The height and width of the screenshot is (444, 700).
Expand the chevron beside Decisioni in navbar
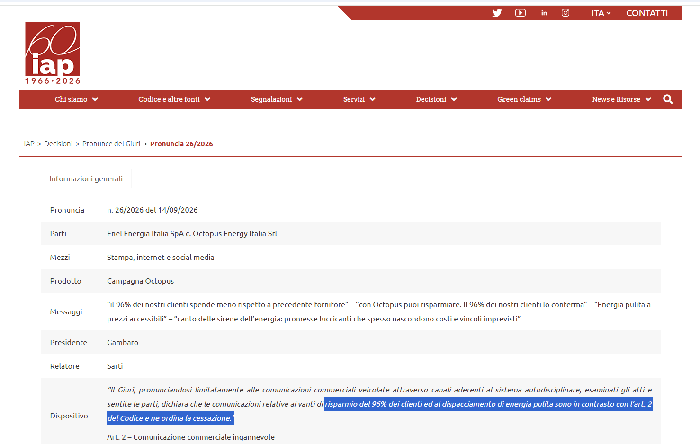[454, 99]
